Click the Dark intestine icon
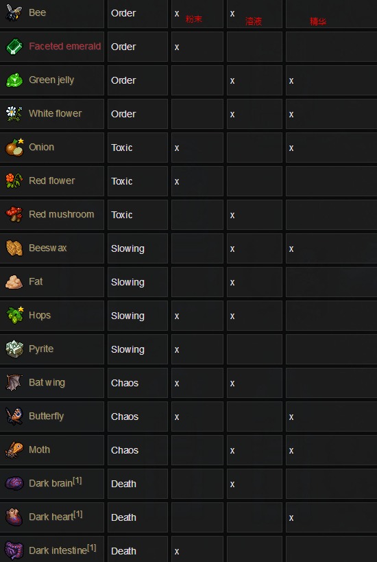Viewport: 377px width, 562px height. pos(14,550)
